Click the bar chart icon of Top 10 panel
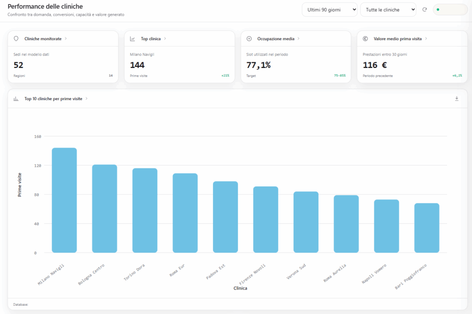The image size is (472, 314). click(16, 99)
